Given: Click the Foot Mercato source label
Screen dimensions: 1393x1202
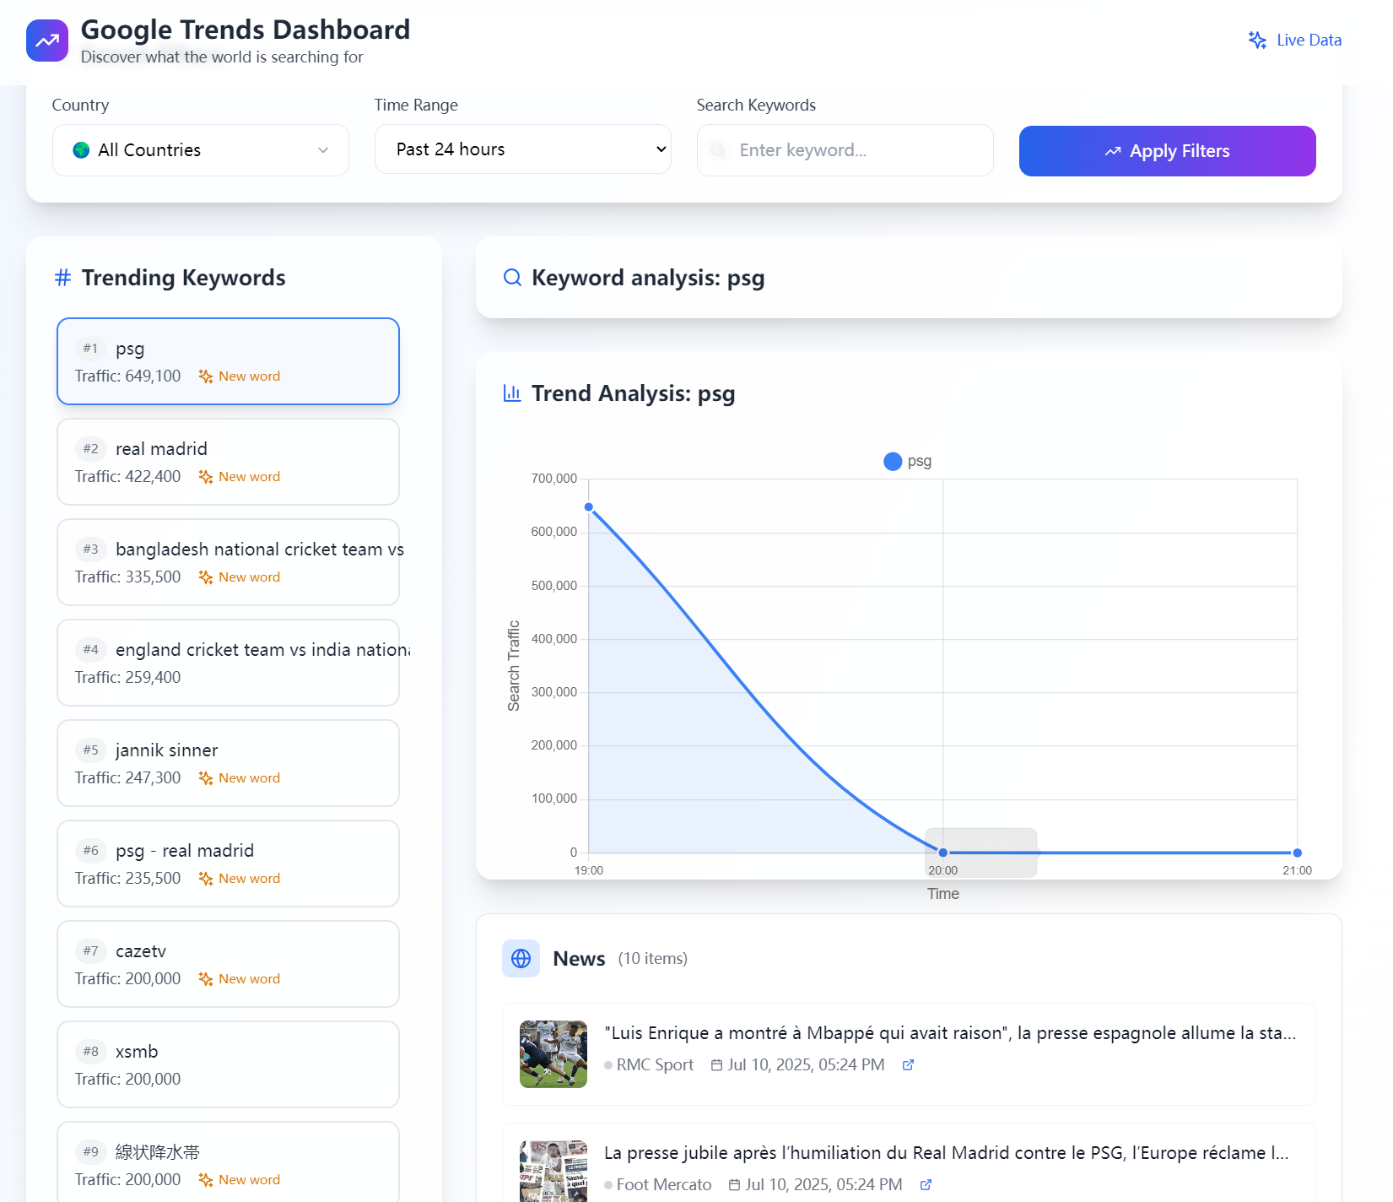Looking at the screenshot, I should [664, 1185].
